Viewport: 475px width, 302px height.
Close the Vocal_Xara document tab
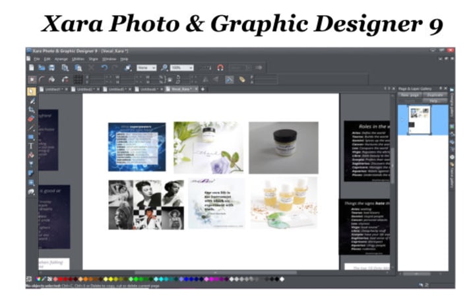pos(197,90)
